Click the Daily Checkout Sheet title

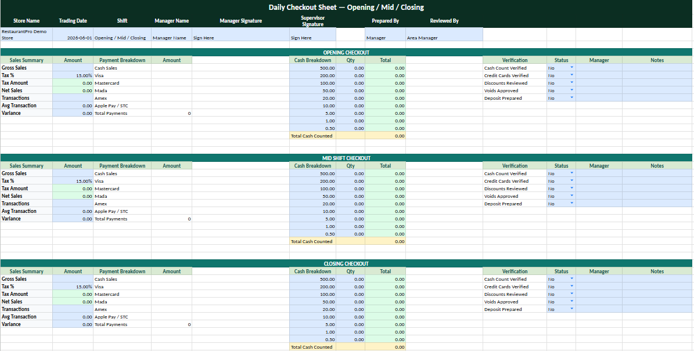click(346, 7)
